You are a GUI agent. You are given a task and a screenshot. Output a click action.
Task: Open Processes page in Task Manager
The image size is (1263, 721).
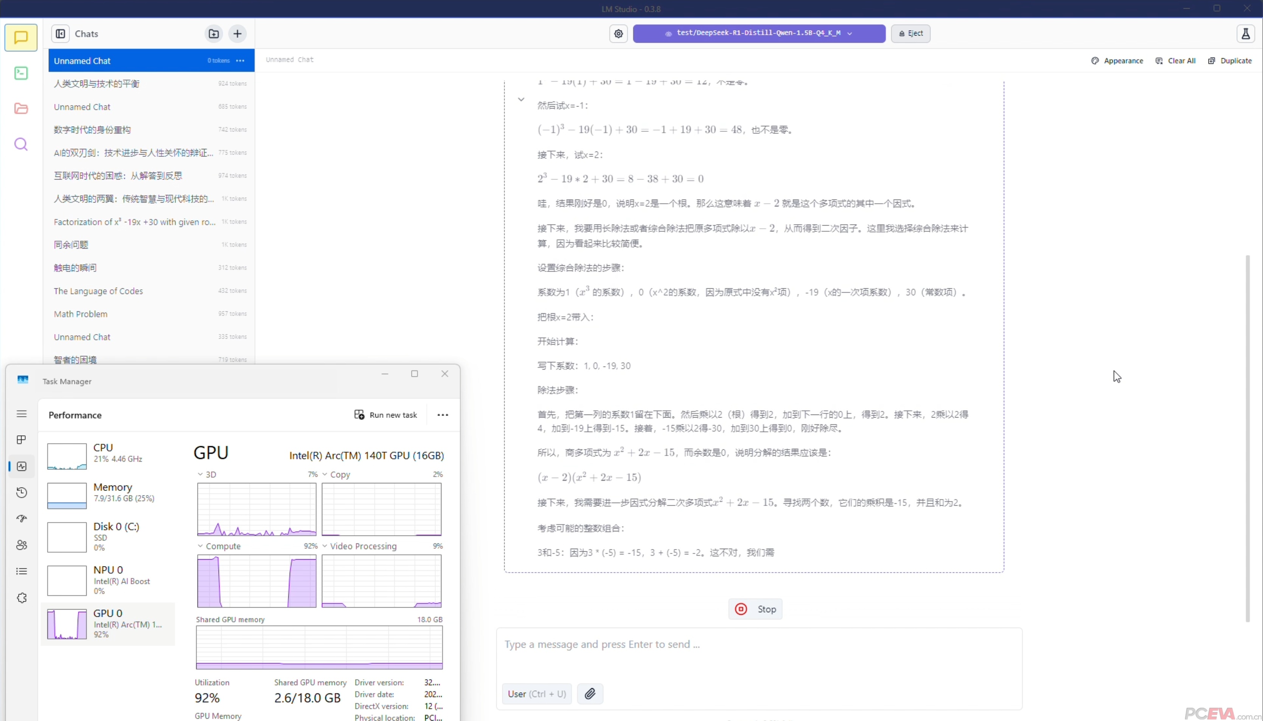(22, 440)
